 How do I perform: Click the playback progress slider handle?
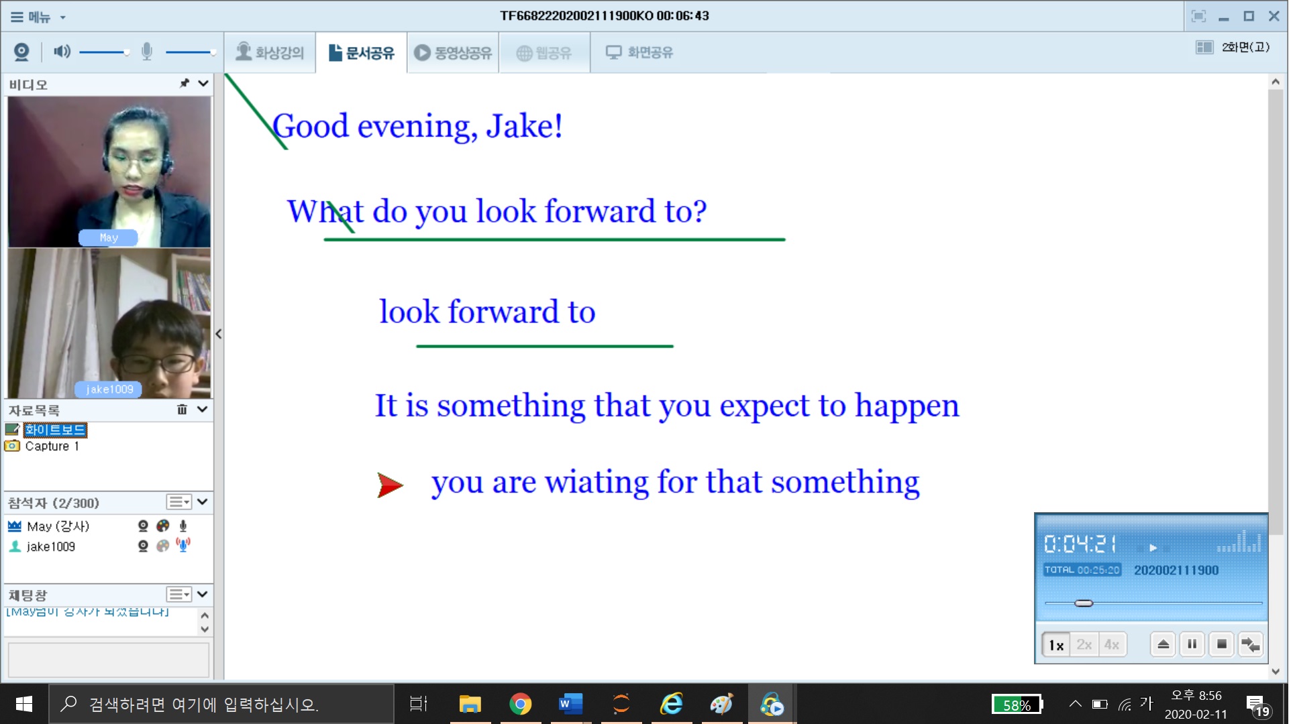(1084, 603)
